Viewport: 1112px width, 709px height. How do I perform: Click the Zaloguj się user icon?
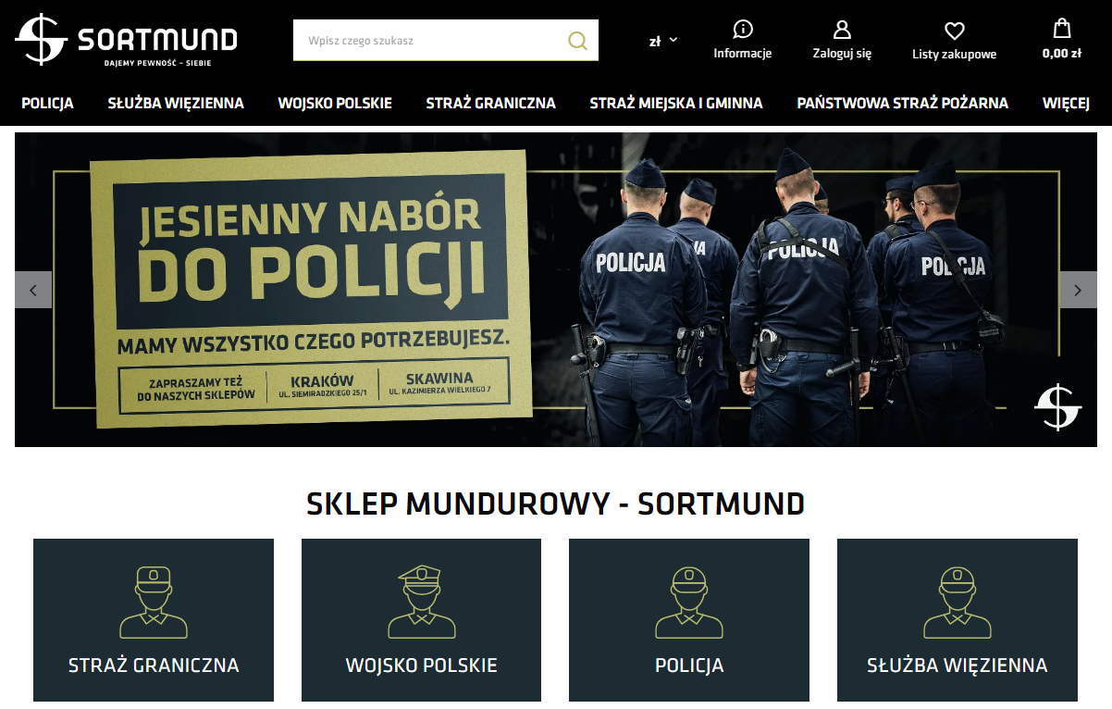pos(842,30)
